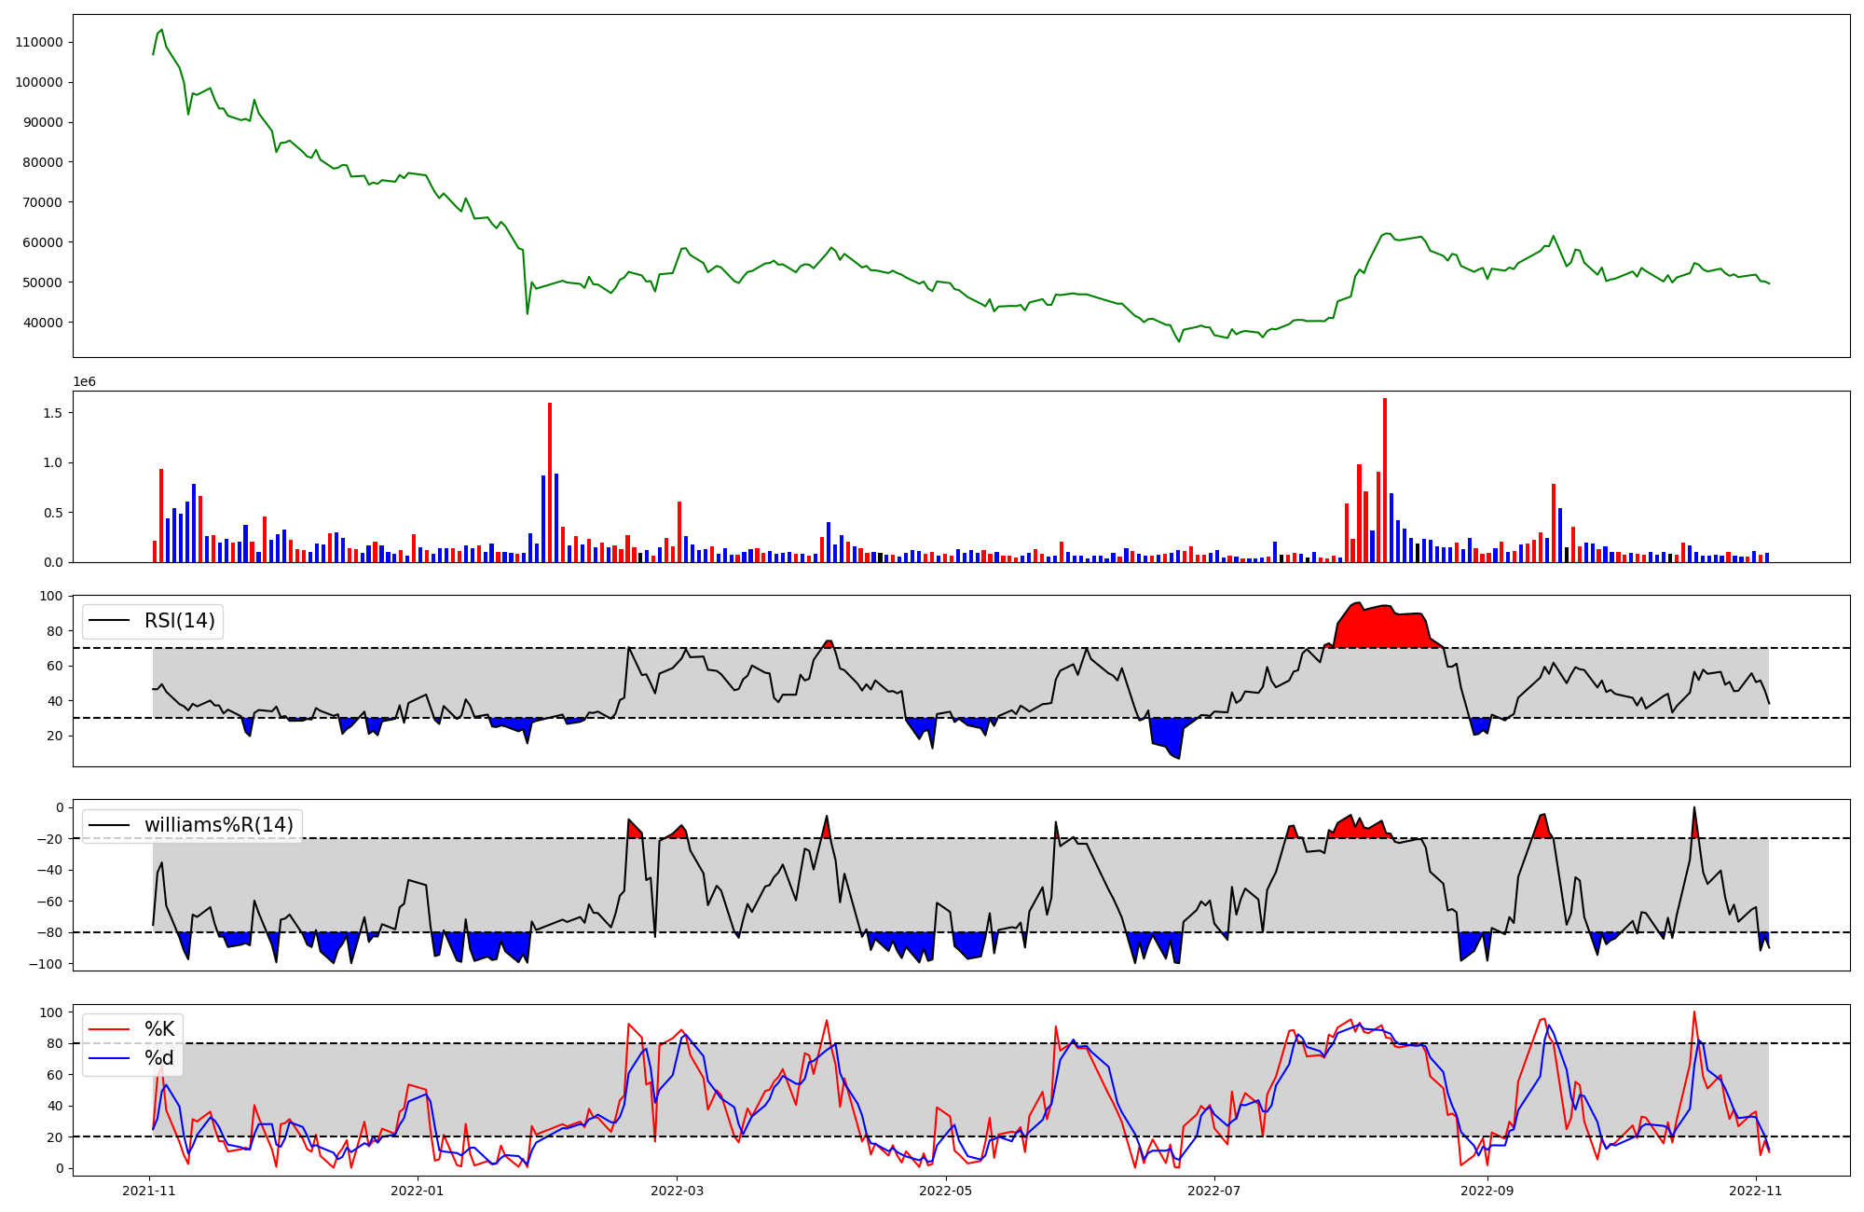Click the 2022-11 x-axis date label
Screen dimensions: 1864x1212
coord(1756,1191)
